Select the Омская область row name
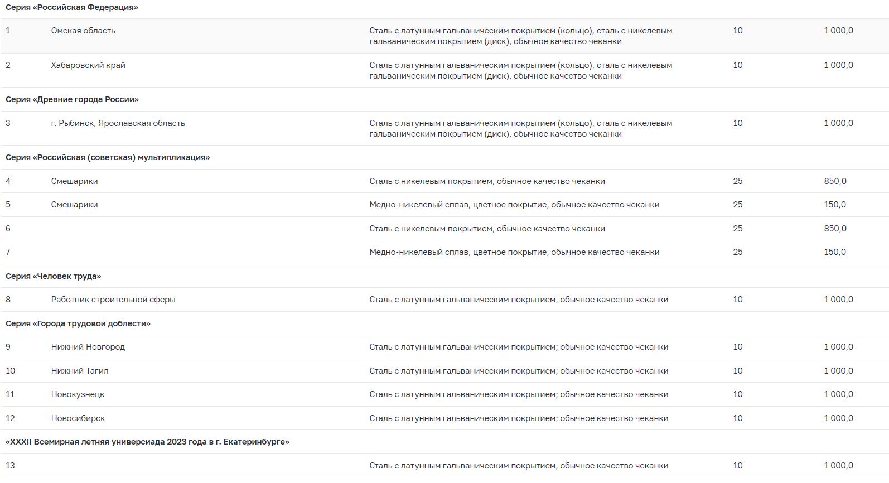The width and height of the screenshot is (889, 483). coord(83,31)
